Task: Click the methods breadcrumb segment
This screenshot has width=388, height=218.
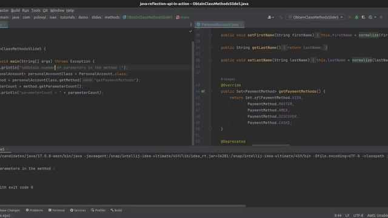Action: click(x=112, y=18)
